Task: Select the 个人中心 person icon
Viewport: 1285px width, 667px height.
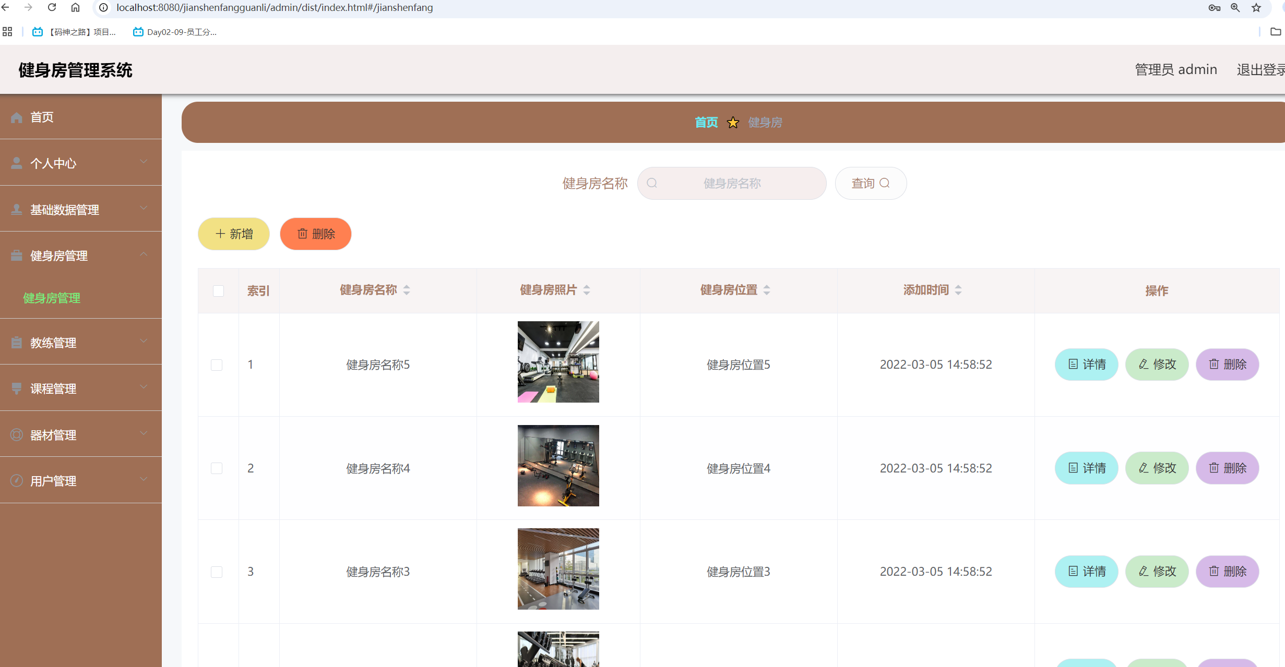Action: [16, 162]
